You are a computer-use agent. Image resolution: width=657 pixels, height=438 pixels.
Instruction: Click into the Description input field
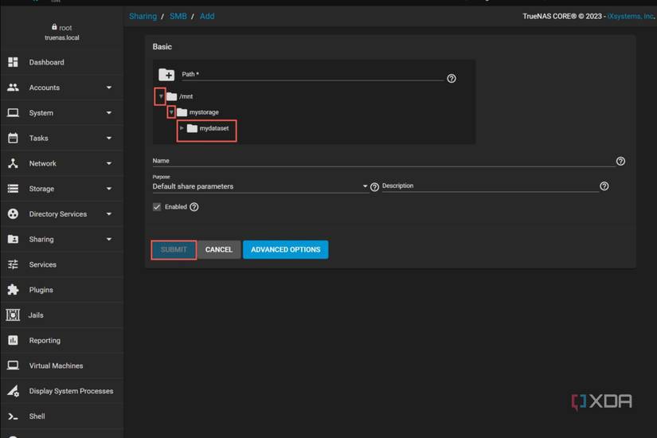(x=491, y=186)
